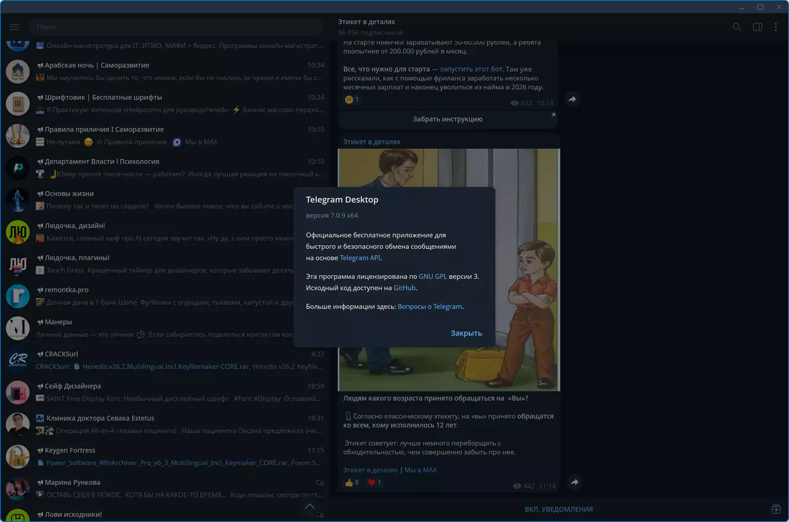Screen dimensions: 789x522
Task: Forward the post with 652 views
Action: click(x=573, y=99)
